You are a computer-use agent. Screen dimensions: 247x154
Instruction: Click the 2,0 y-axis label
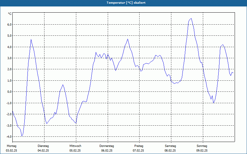coord(9,69)
